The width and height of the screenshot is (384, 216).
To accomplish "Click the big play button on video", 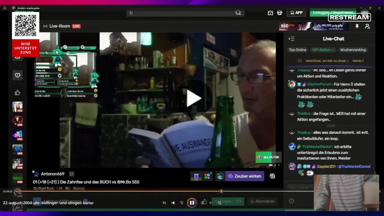I will tap(194, 98).
